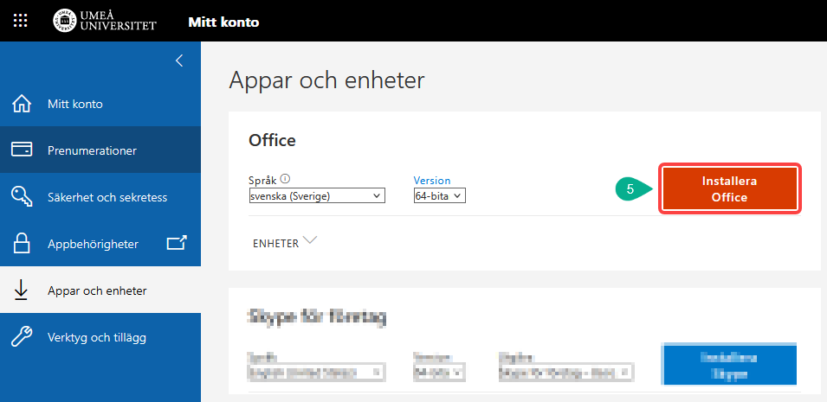827x402 pixels.
Task: Select Verktyg och tillägg in the sidebar
Action: (97, 337)
